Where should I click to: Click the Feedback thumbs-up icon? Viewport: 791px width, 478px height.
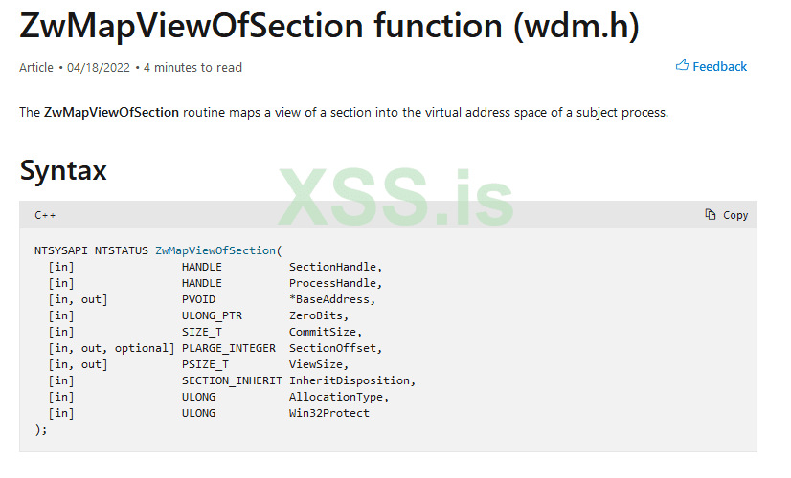(682, 66)
